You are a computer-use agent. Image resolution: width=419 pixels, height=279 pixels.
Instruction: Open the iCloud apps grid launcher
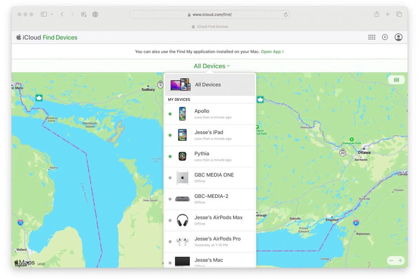[x=372, y=37]
